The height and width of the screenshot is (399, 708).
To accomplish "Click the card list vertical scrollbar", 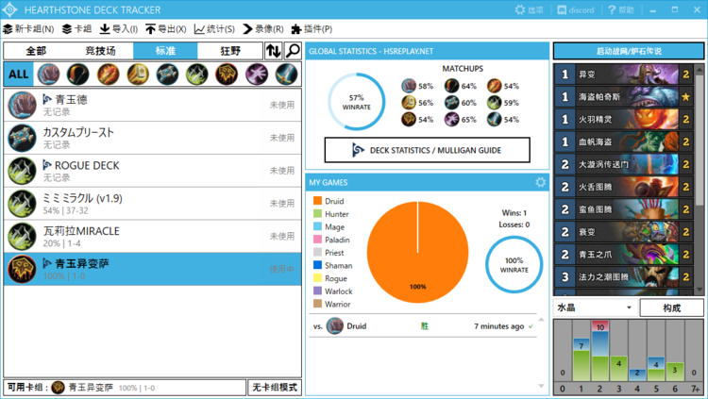I will coord(700,179).
